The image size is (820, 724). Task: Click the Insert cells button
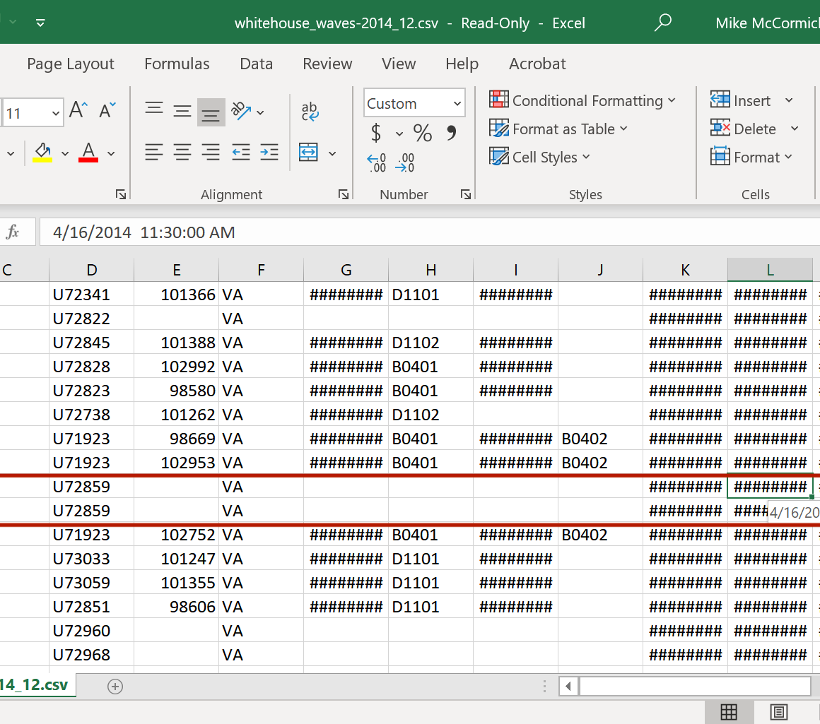pyautogui.click(x=742, y=101)
